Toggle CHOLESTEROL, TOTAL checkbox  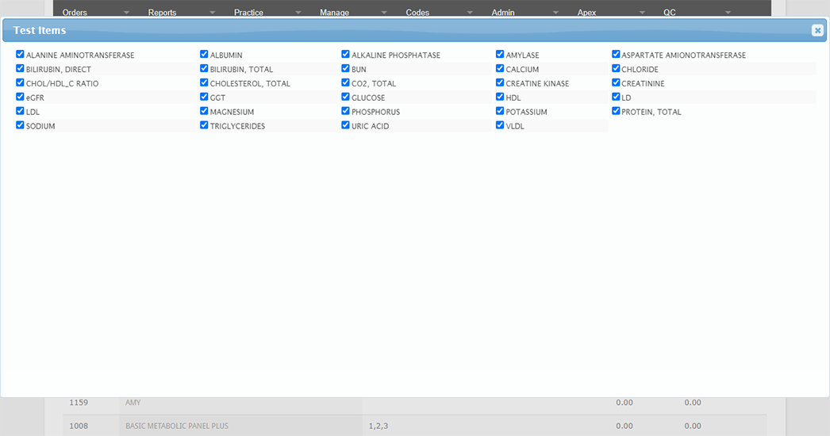coord(204,82)
